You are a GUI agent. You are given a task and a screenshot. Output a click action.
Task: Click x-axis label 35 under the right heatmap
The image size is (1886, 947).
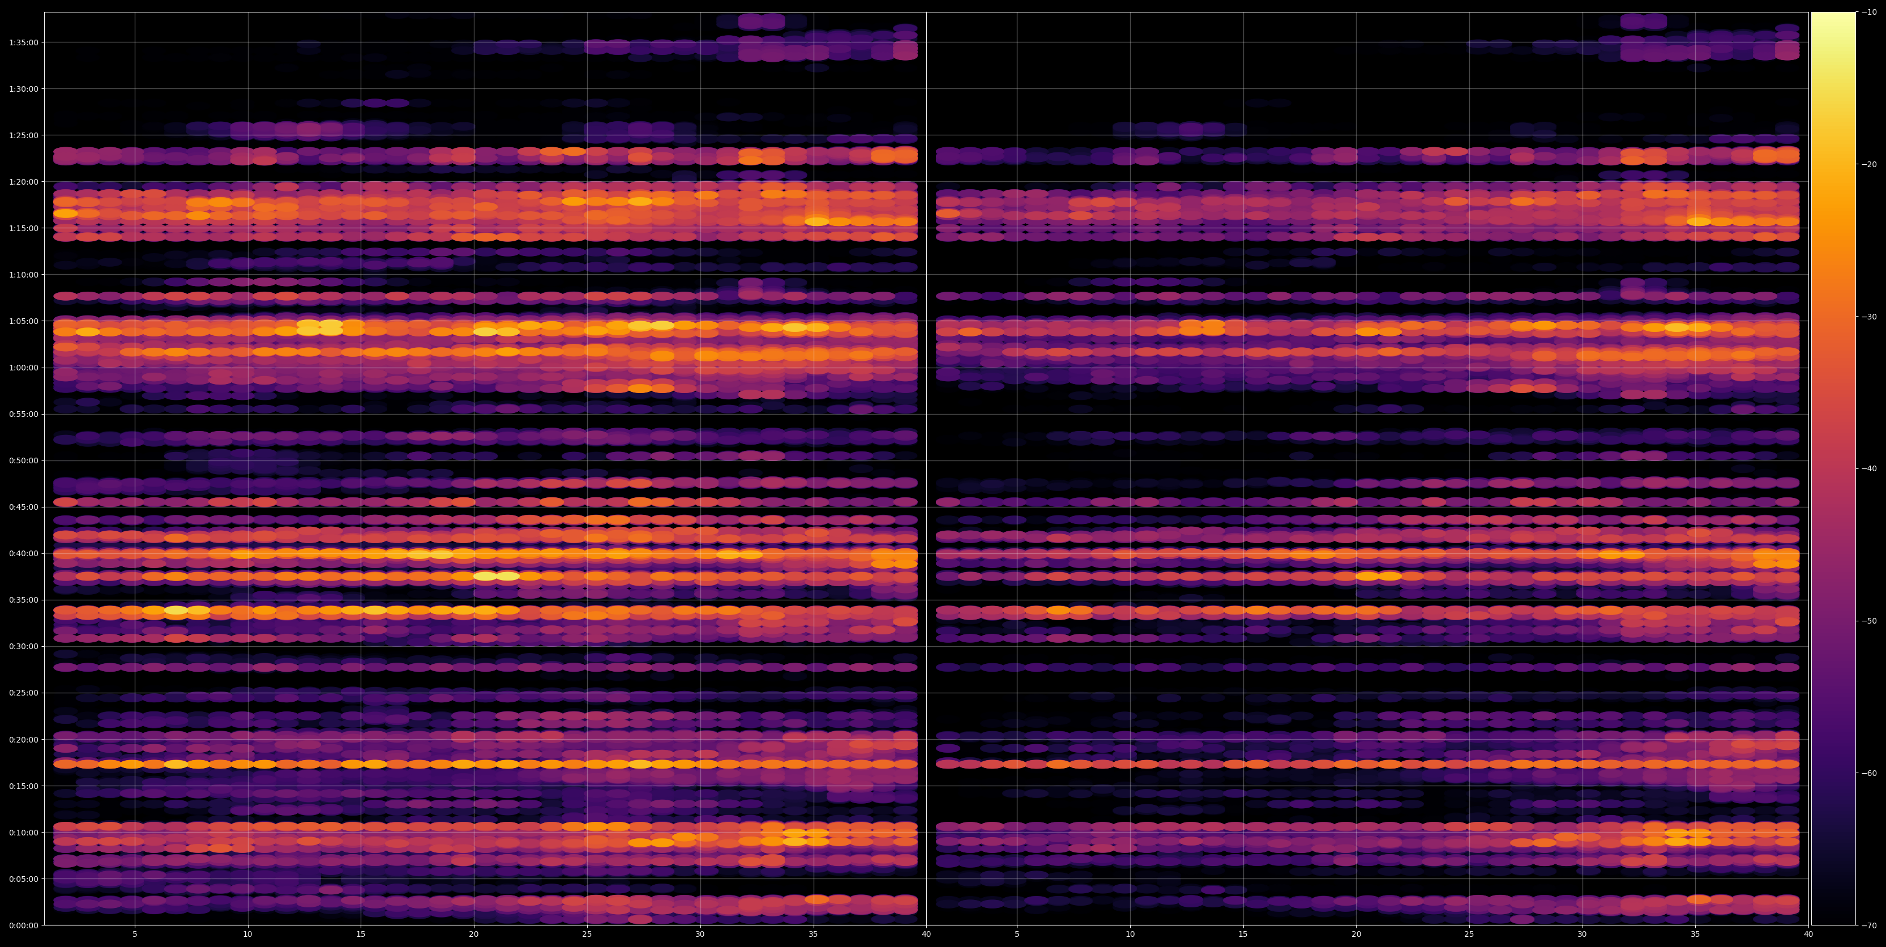pyautogui.click(x=1696, y=935)
